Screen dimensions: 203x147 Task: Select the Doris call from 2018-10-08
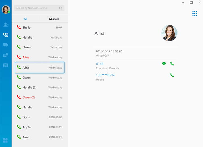click(x=40, y=117)
